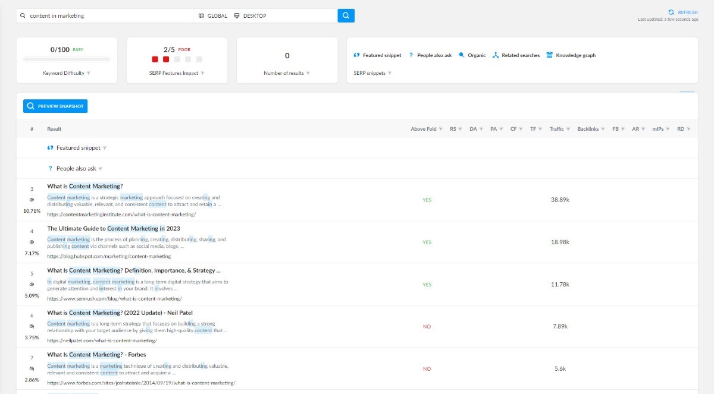
Task: Click the Knowledge graph icon
Action: (550, 55)
